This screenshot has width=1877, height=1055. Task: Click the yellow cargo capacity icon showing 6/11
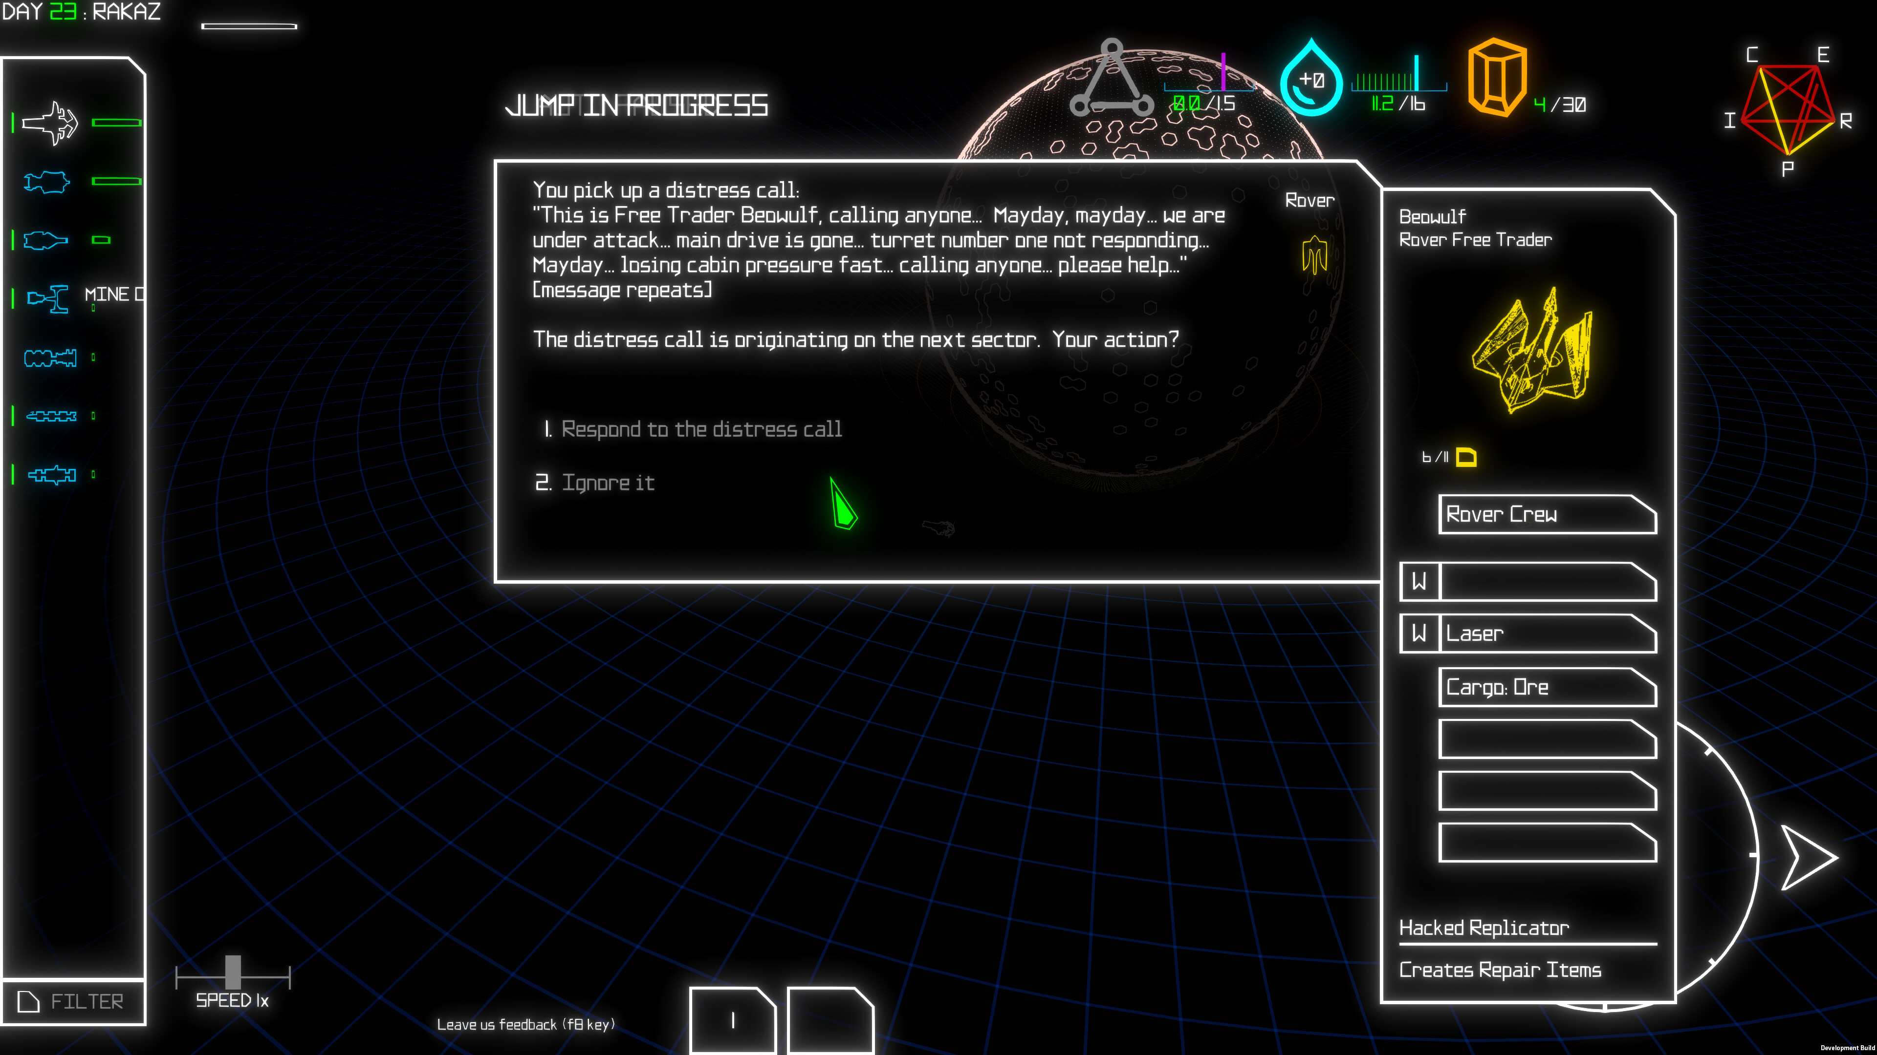coord(1467,457)
